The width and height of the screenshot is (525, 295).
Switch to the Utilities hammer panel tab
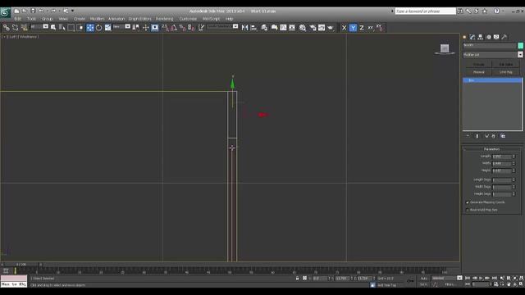point(504,37)
